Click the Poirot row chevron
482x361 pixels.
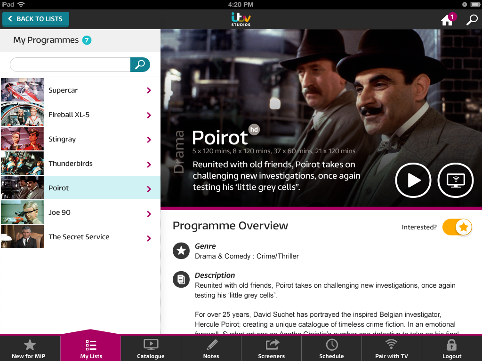click(x=149, y=189)
